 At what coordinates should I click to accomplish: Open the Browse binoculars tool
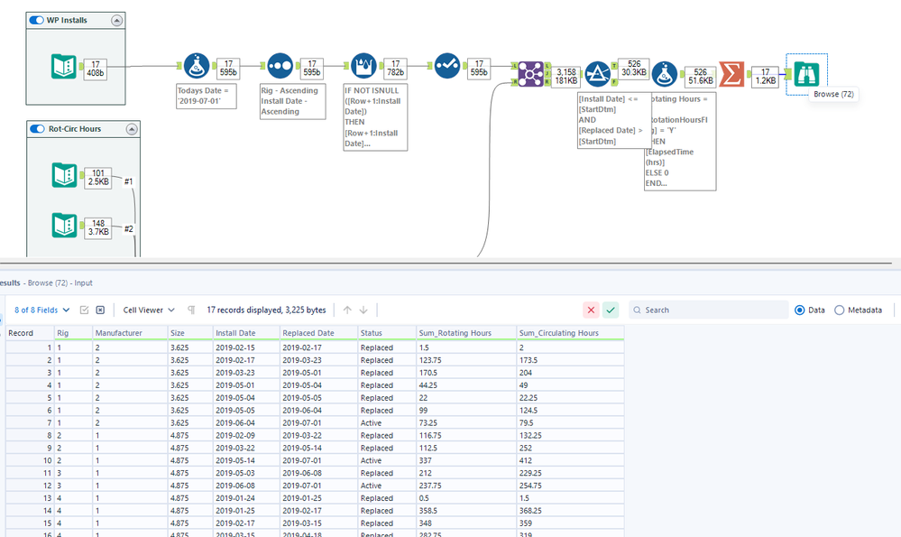pyautogui.click(x=805, y=73)
